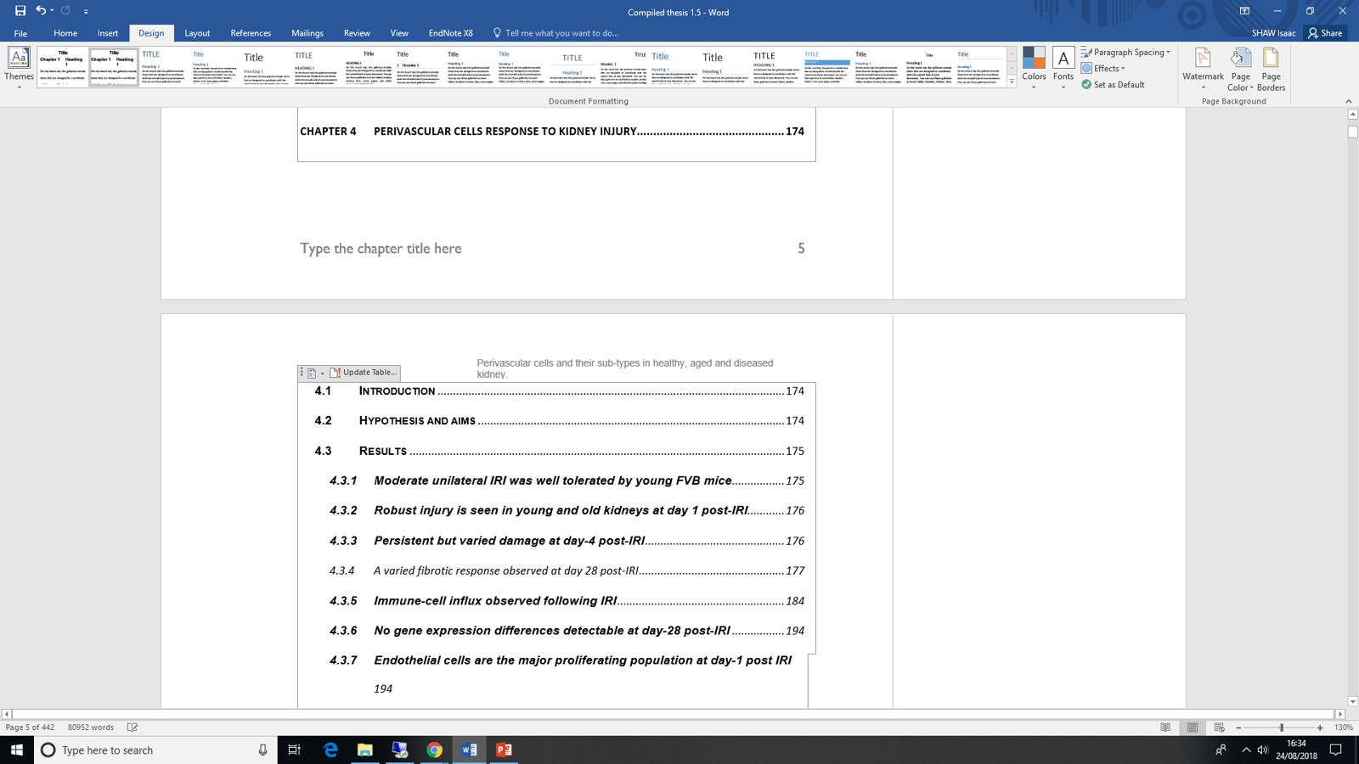Follow the 4.1 Introduction contents entry

(559, 391)
